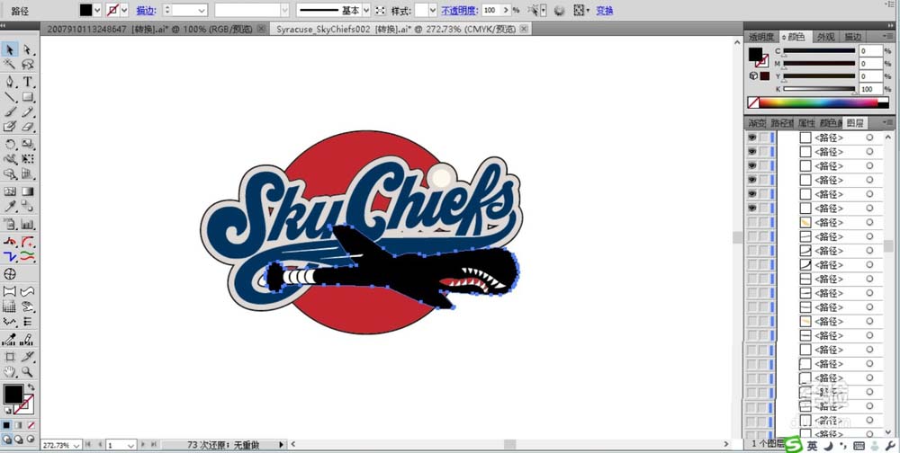
Task: Select the Pencil tool
Action: 27,111
